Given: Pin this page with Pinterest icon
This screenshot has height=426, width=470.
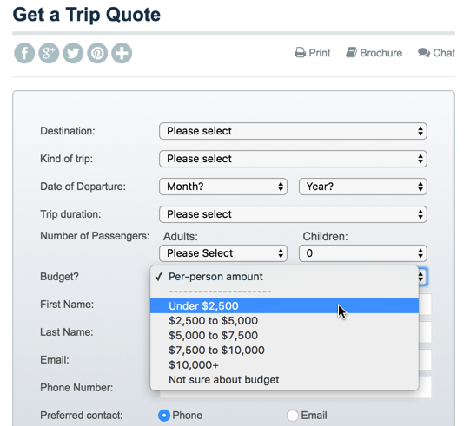Looking at the screenshot, I should coord(97,53).
